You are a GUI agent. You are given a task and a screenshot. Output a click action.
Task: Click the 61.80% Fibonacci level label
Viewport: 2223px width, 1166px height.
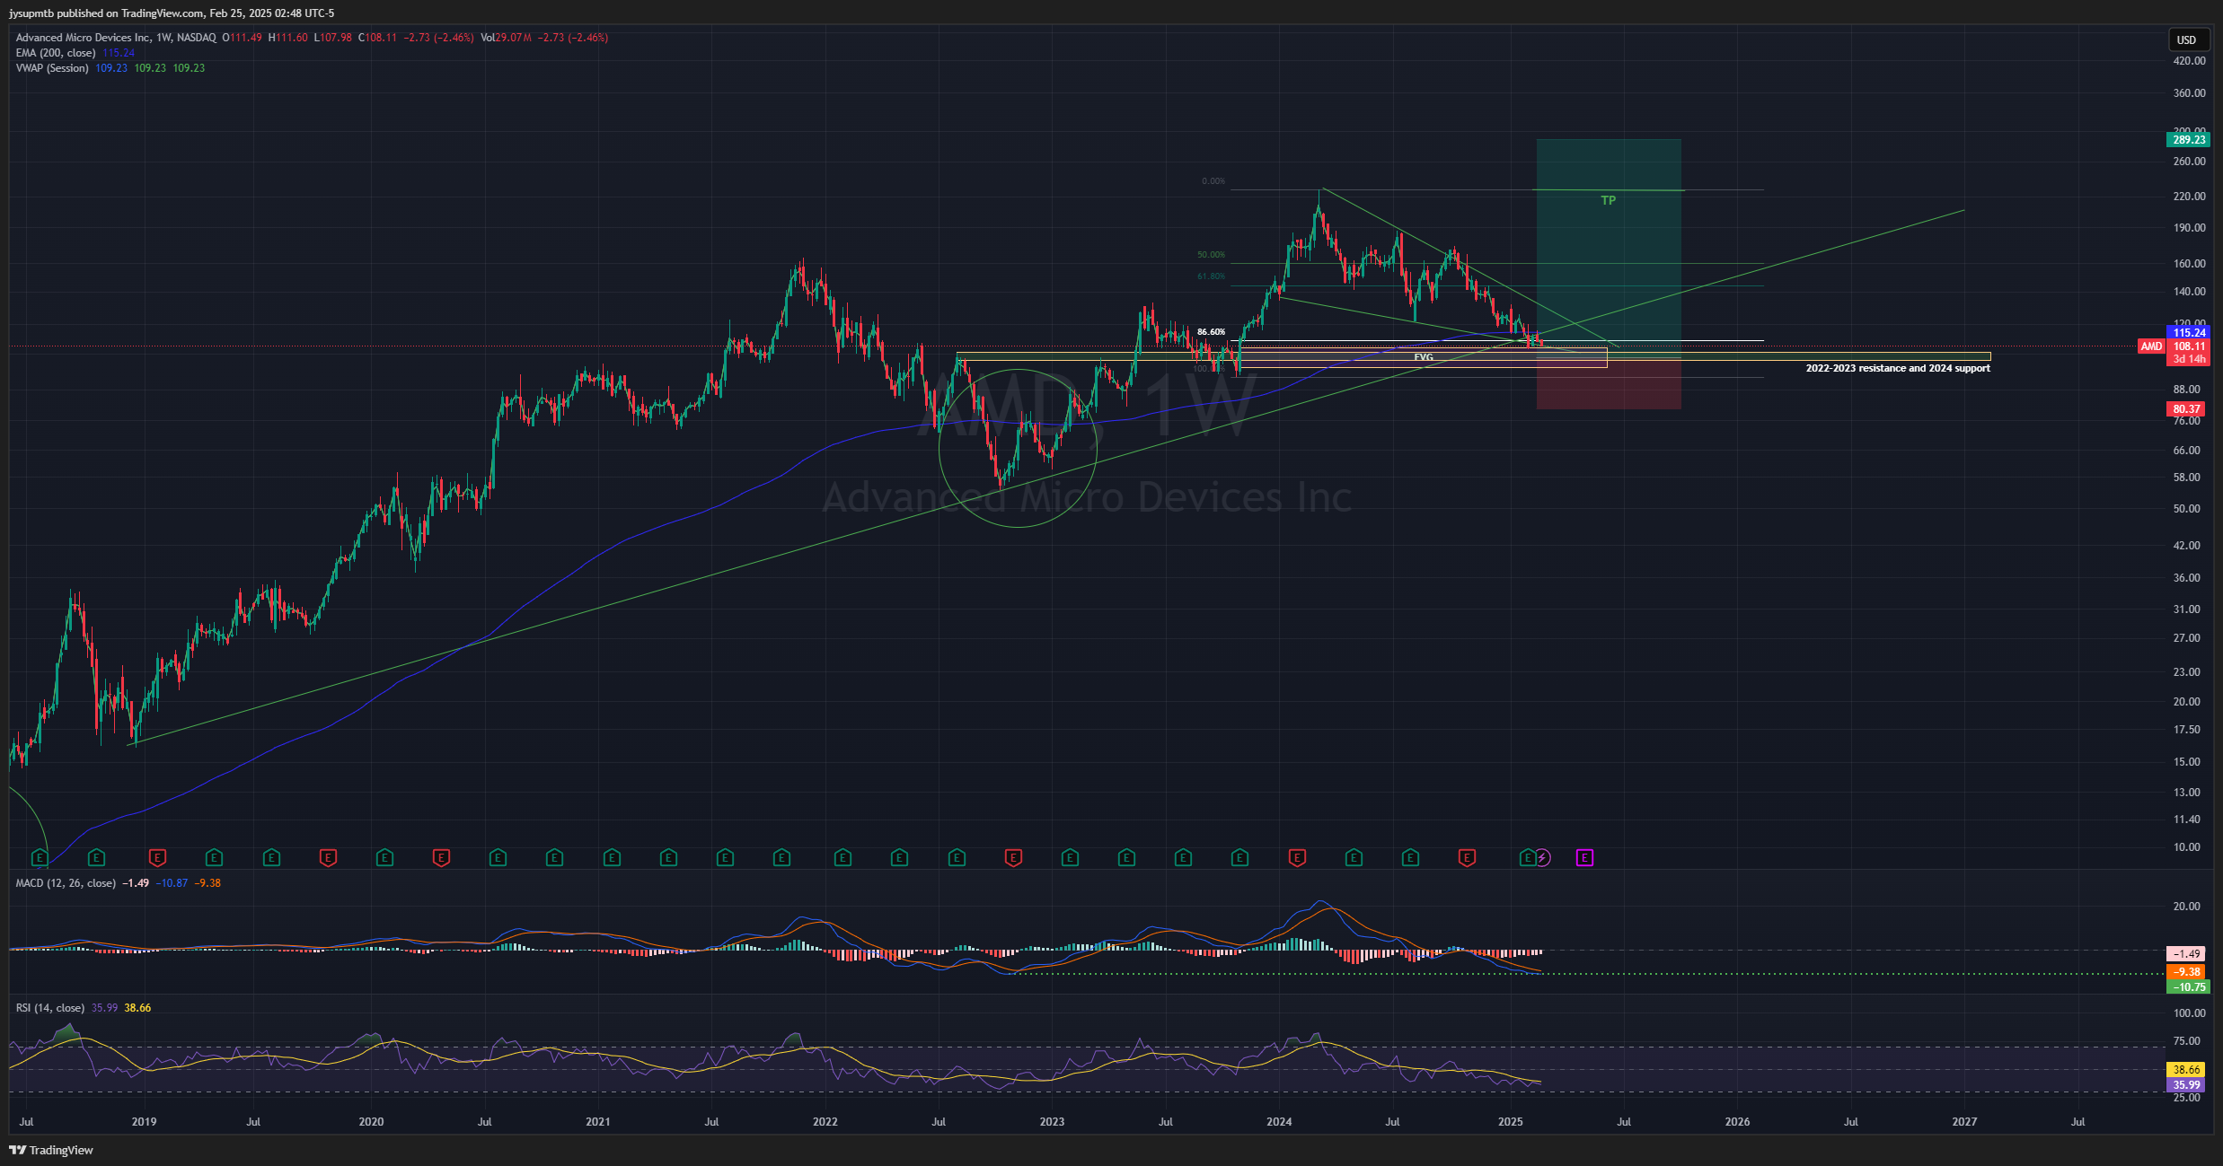1211,276
